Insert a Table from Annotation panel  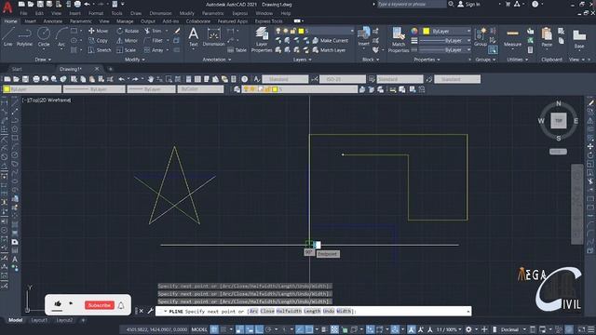click(237, 49)
